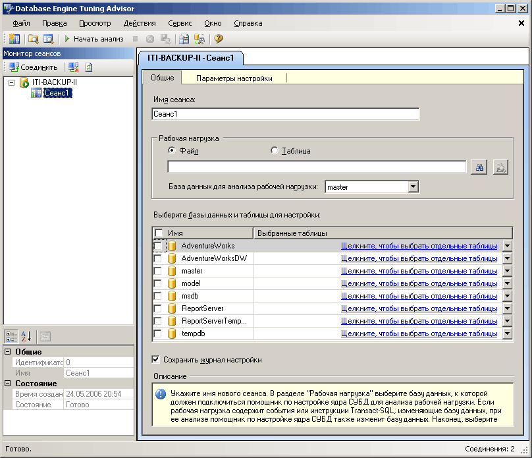Image resolution: width=532 pixels, height=458 pixels.
Task: Select the Таблица radio button
Action: tap(275, 151)
